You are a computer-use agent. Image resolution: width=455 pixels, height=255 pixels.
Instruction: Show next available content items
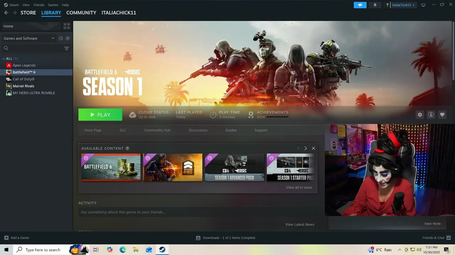[x=305, y=148]
